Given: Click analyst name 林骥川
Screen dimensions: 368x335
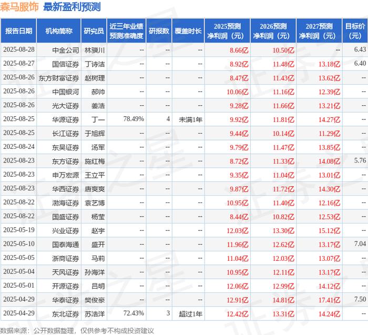Looking at the screenshot, I should (x=95, y=50).
